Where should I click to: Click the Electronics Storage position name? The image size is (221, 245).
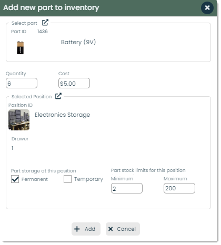pyautogui.click(x=63, y=115)
